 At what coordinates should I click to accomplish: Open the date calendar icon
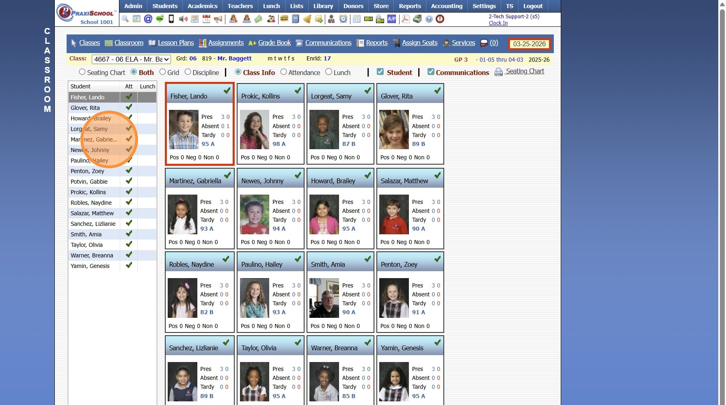(x=207, y=19)
